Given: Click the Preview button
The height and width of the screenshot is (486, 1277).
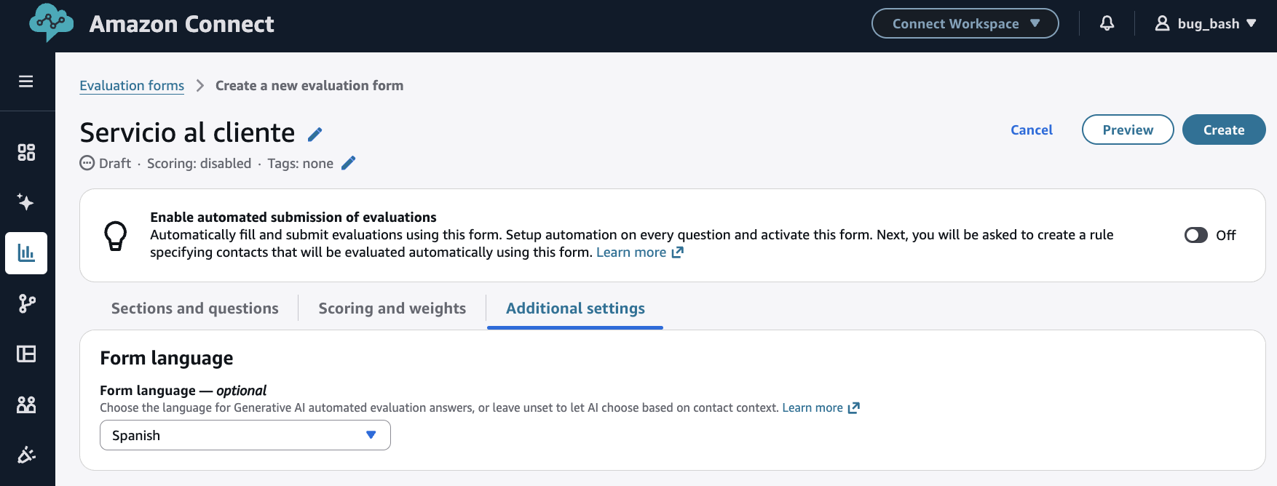Looking at the screenshot, I should click(1127, 130).
